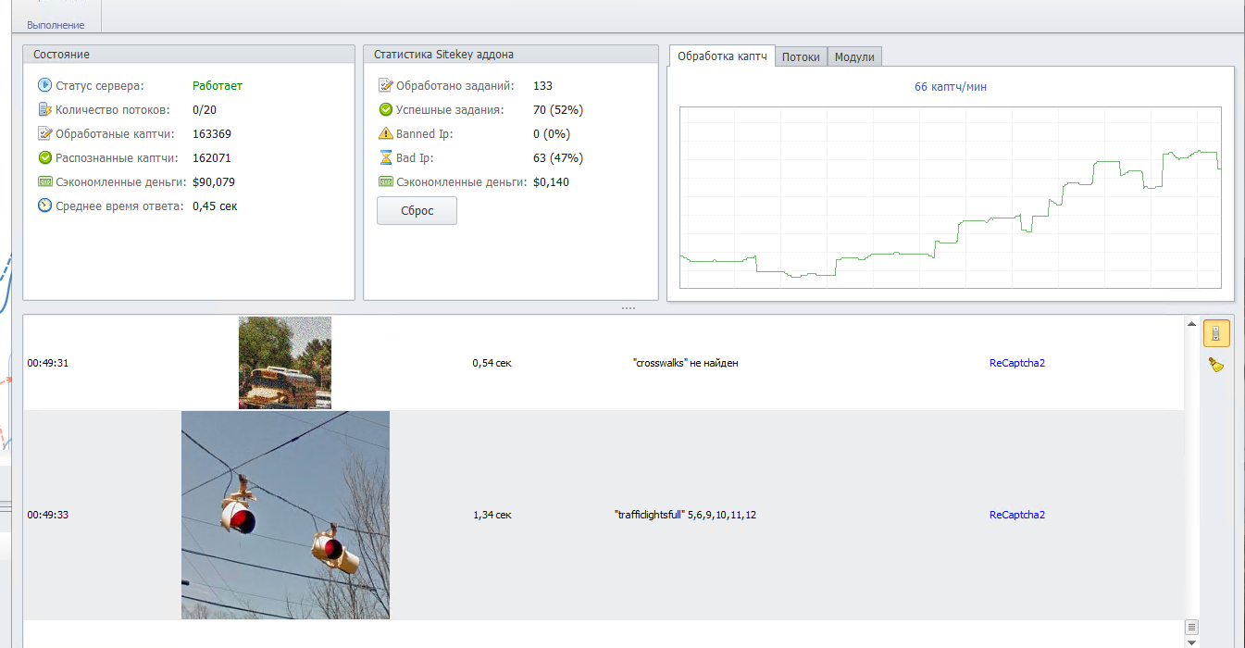Click the log scrollbar thumb handle
The height and width of the screenshot is (648, 1245).
tap(1191, 627)
